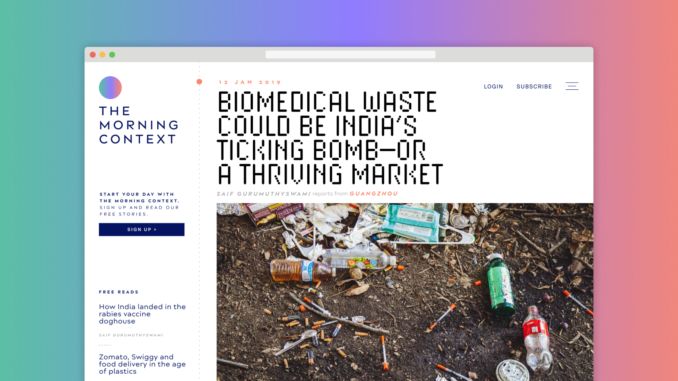Click the FREE READS section heading
Image resolution: width=678 pixels, height=381 pixels.
118,292
